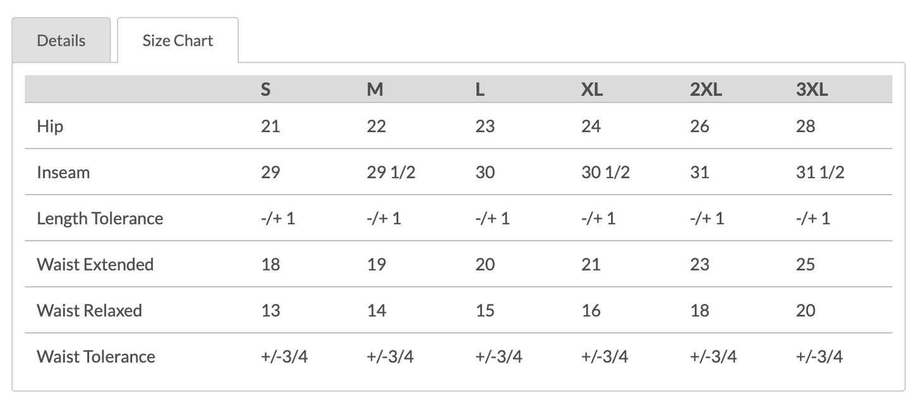Viewport: 913px width, 405px height.
Task: Click the Hip value 28 for 3XL
Action: (x=806, y=126)
